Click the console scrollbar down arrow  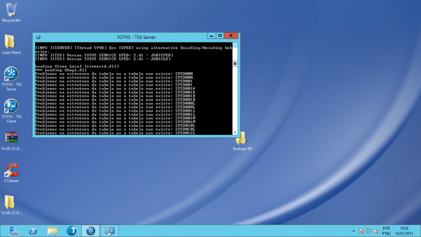click(235, 132)
